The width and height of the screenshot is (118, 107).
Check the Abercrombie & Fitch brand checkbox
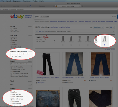(x=11, y=69)
